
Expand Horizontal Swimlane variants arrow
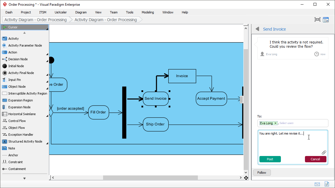pos(47,116)
